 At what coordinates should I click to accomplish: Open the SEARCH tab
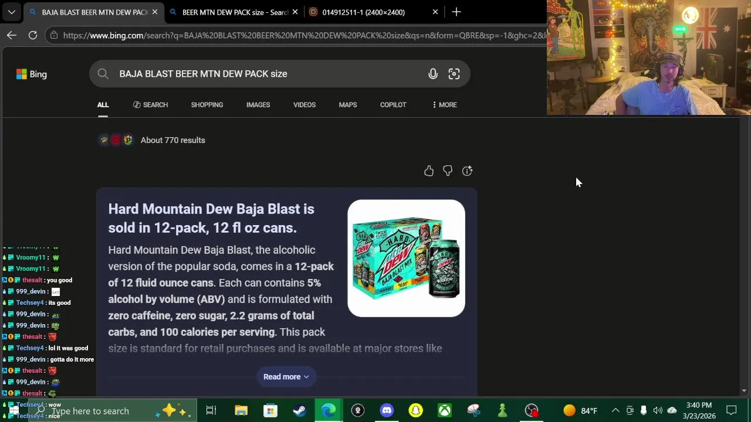click(150, 105)
